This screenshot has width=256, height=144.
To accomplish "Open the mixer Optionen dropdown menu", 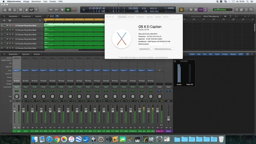I will point(26,54).
